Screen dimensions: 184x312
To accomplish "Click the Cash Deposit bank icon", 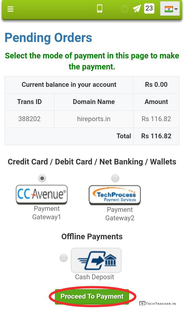I will 96,260.
